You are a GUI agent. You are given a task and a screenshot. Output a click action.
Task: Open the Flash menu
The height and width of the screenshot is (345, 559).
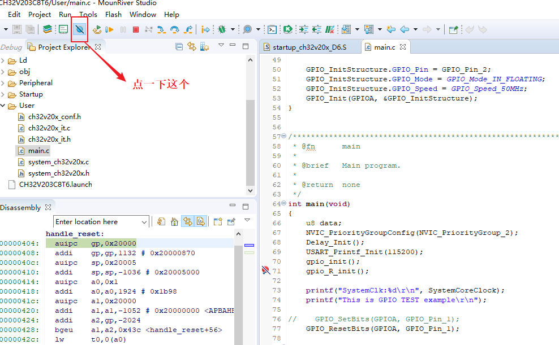pos(113,14)
